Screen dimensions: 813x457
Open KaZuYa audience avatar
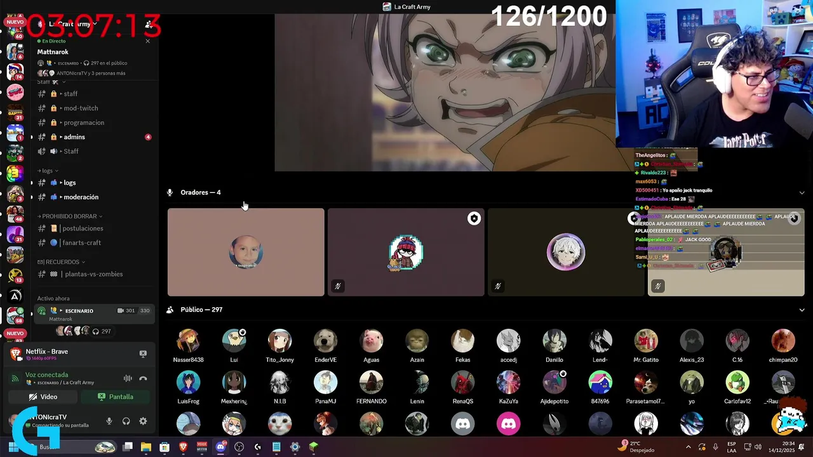tap(508, 383)
